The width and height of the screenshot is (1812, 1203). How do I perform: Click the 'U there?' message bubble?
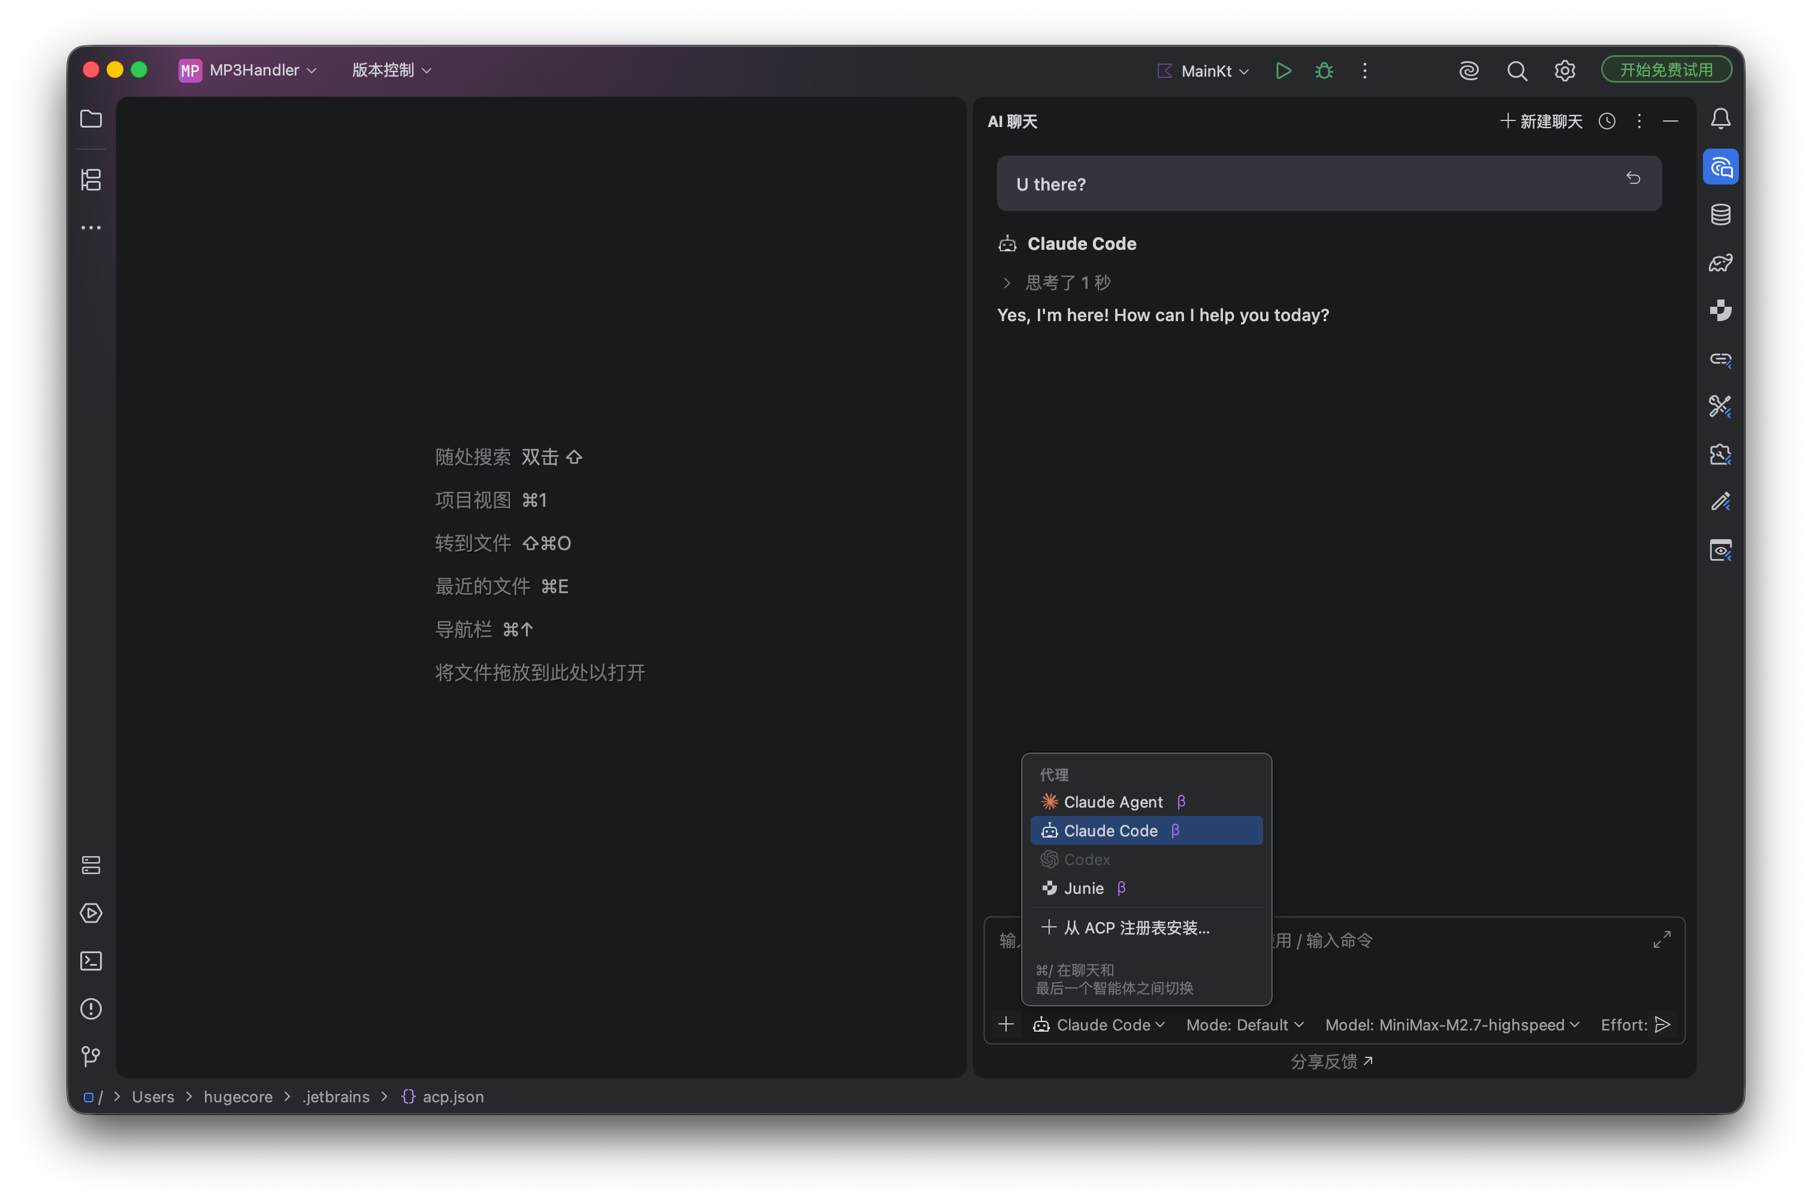(1328, 183)
